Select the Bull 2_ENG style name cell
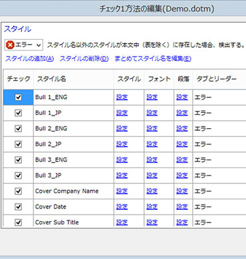246x259 pixels. [x=74, y=129]
